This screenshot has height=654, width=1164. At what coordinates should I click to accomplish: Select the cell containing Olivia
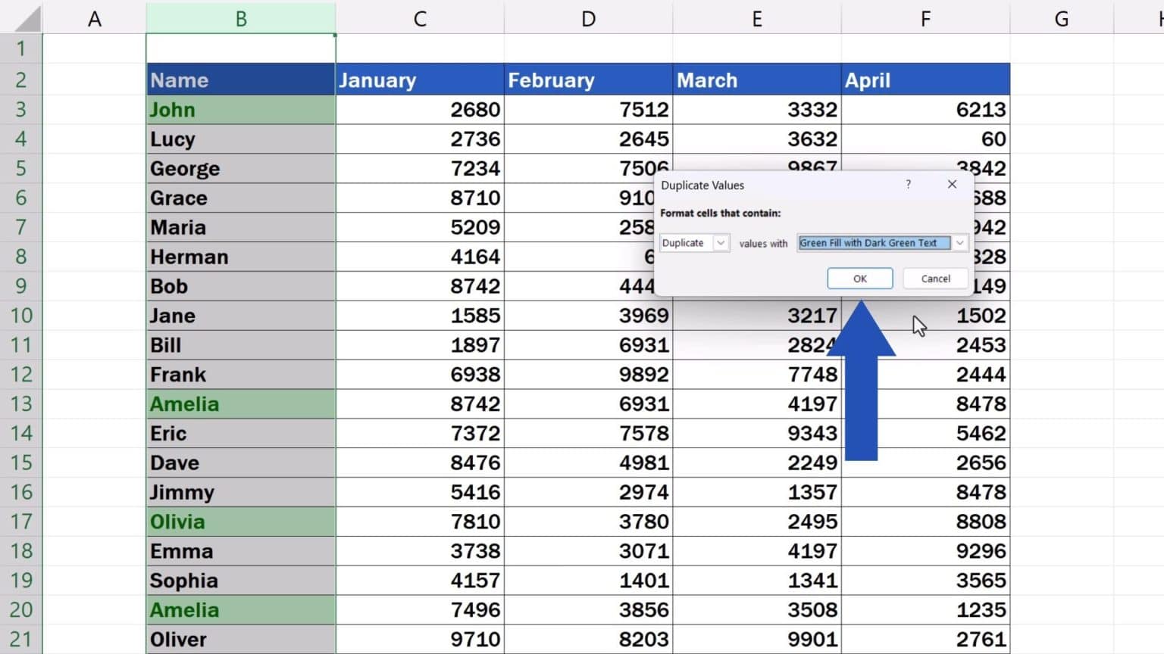tap(240, 521)
